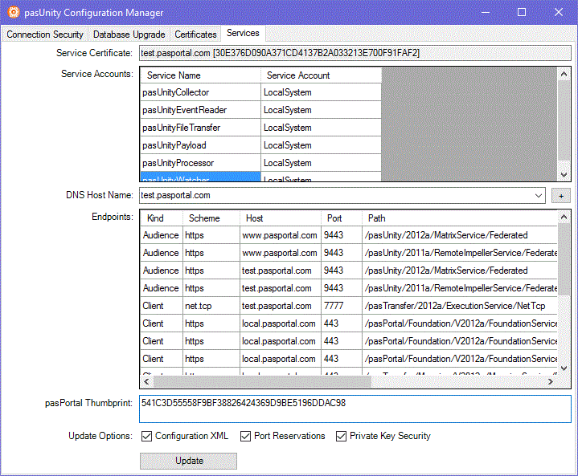578x476 pixels.
Task: Click Endpoints horizontal scroll right arrow
Action: [551, 381]
